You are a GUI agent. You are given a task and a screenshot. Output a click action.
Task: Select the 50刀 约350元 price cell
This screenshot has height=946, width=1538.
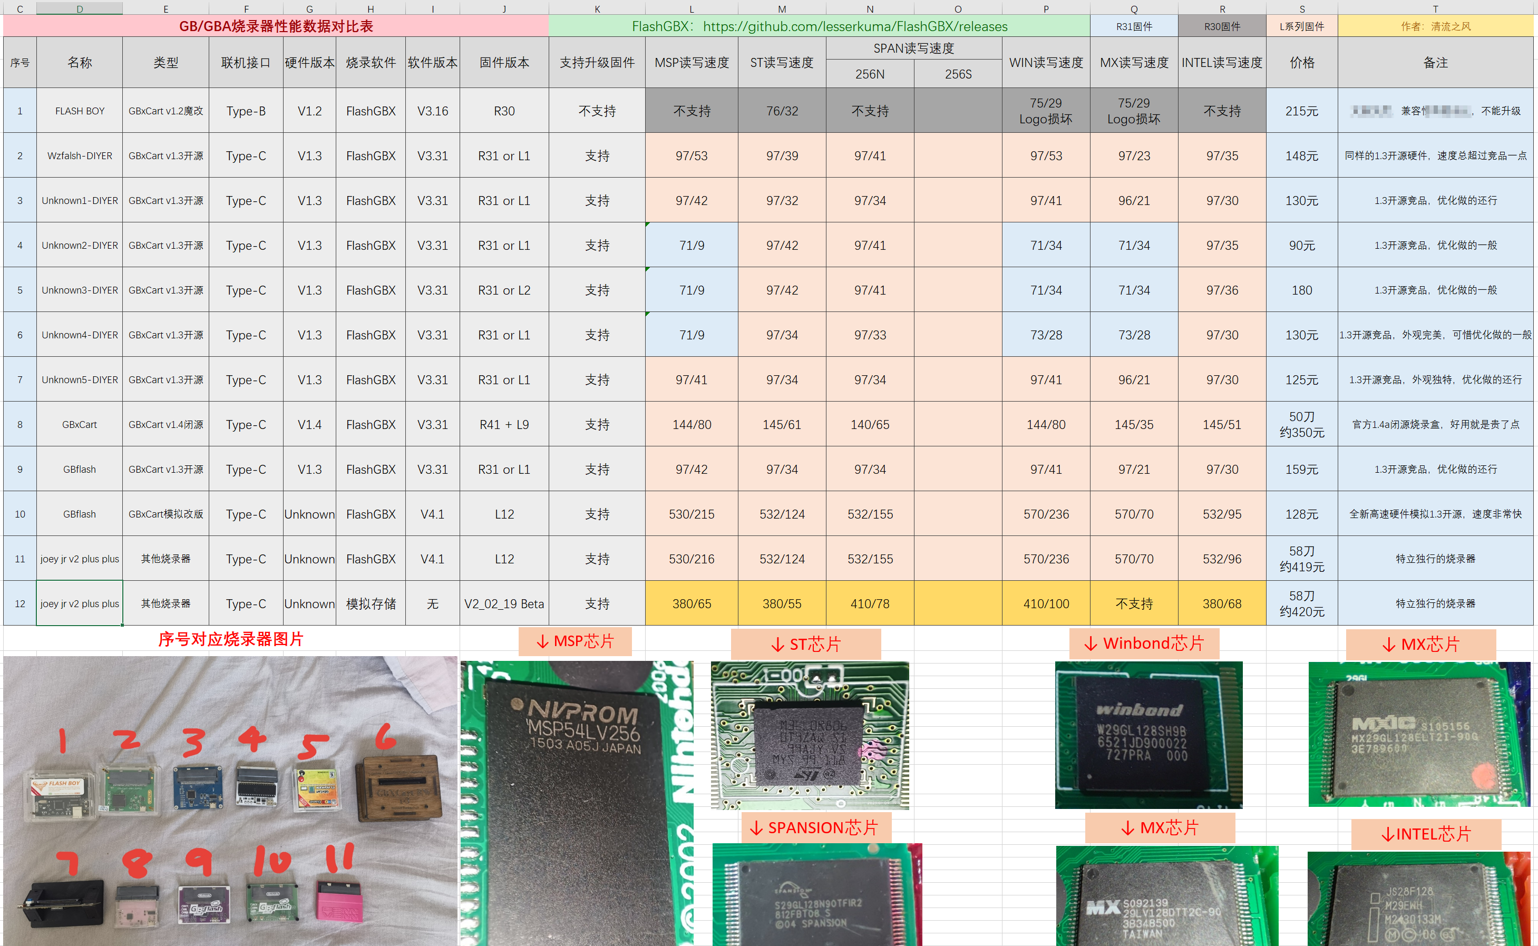(x=1301, y=424)
